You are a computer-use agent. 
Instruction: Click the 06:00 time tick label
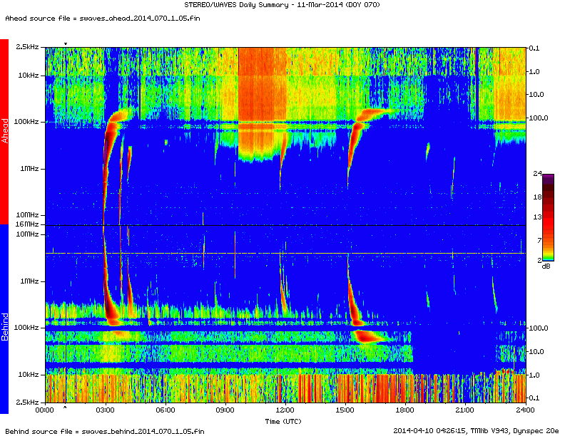(x=166, y=410)
